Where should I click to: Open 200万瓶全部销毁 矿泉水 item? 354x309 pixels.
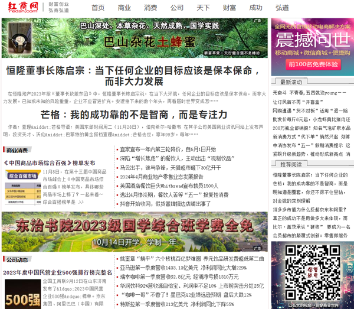[x=312, y=128]
